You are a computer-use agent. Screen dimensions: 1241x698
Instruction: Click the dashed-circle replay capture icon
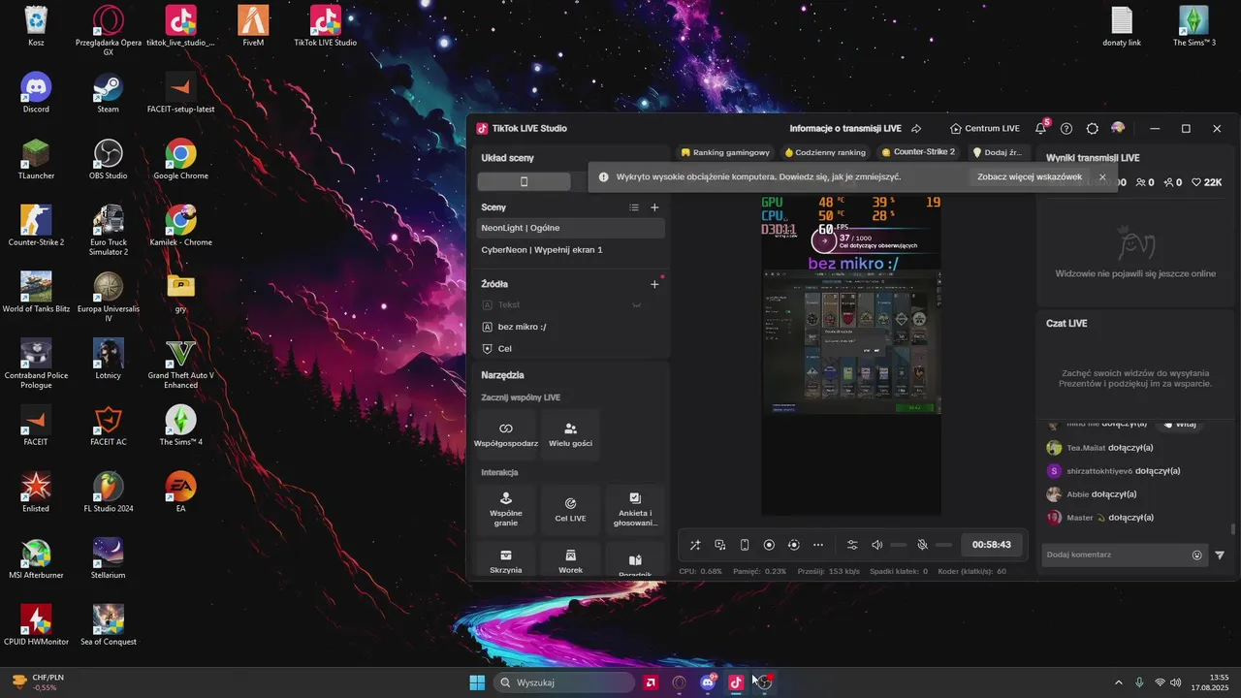coord(794,545)
